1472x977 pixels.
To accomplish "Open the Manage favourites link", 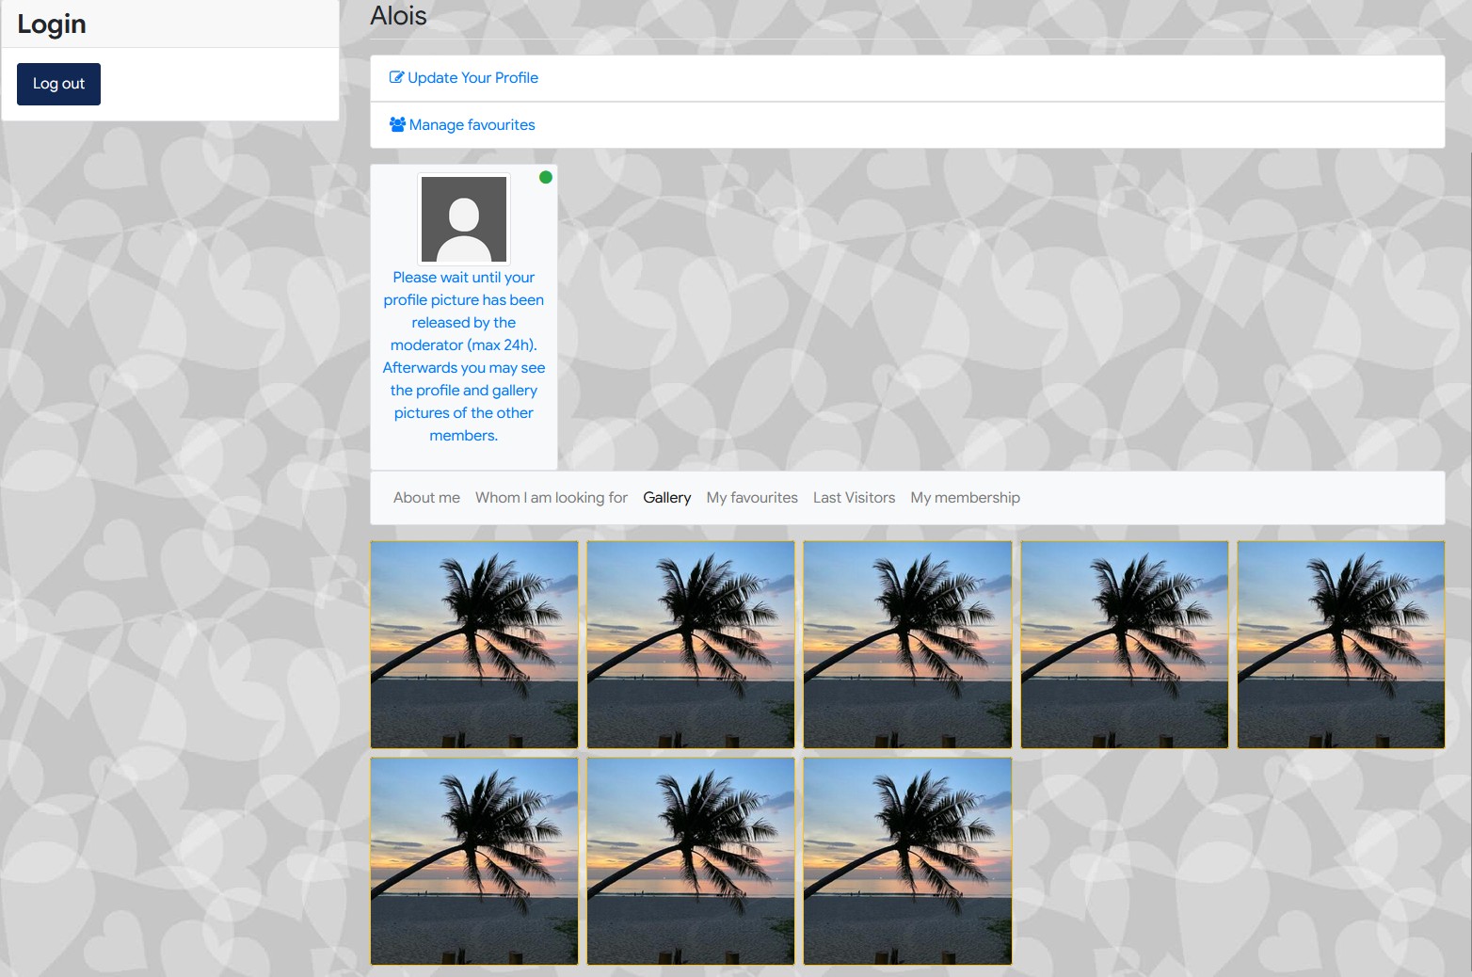I will [x=472, y=125].
